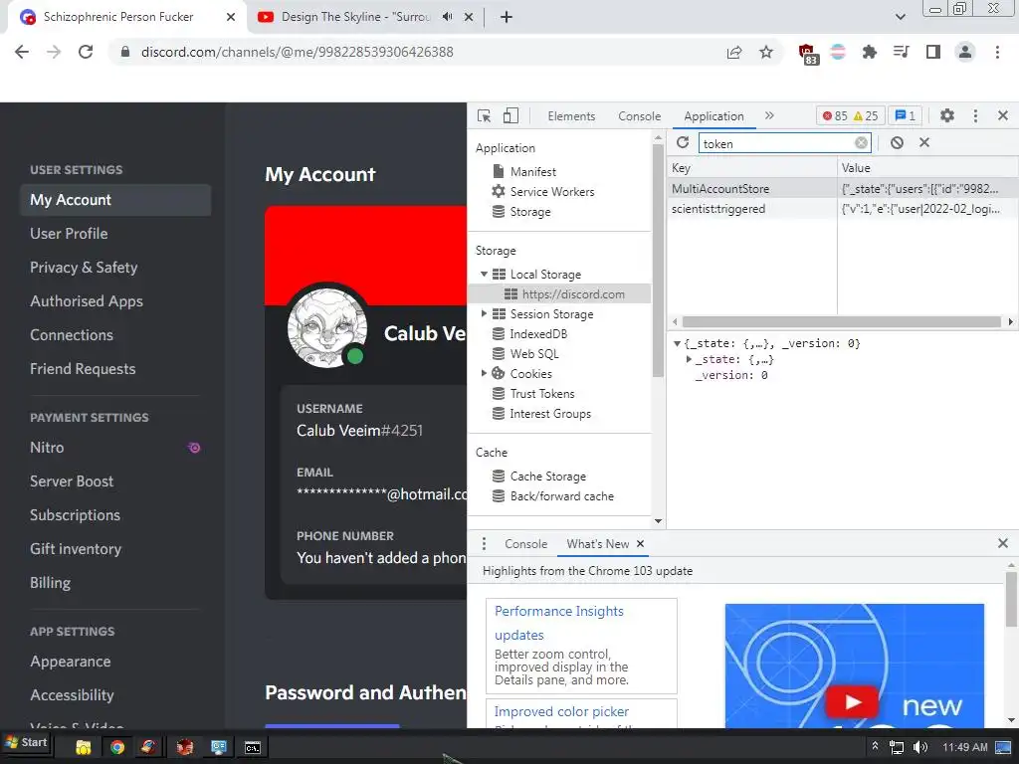Toggle Chrome side panel icon

[933, 52]
